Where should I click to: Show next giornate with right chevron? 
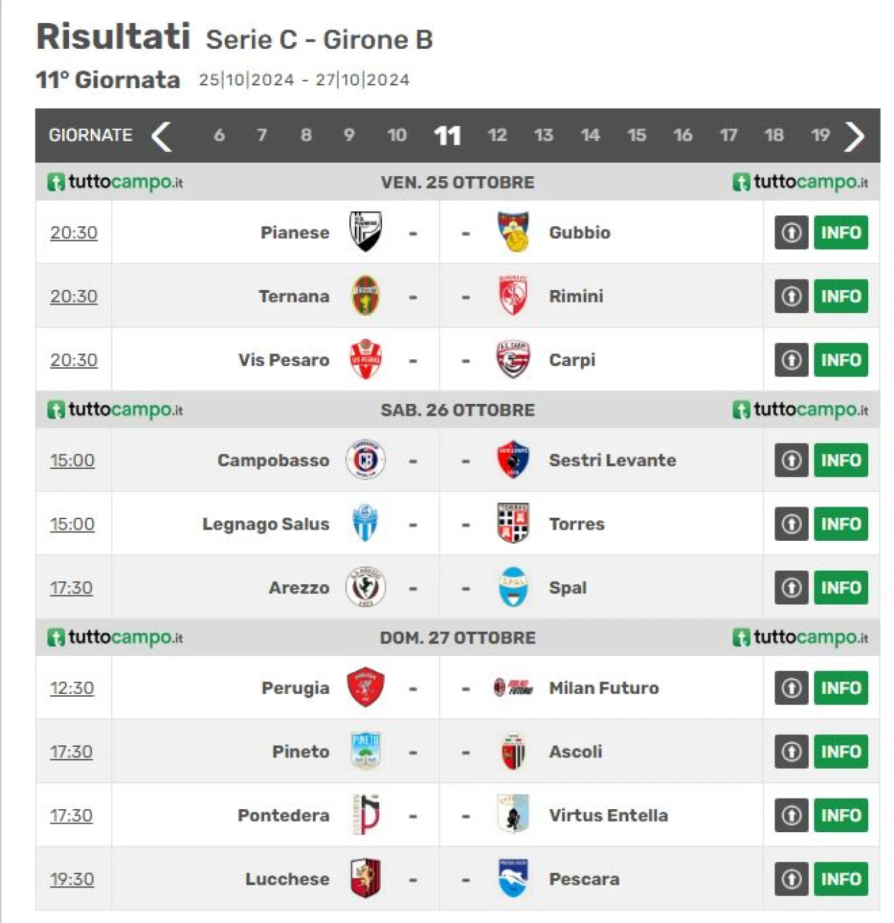click(854, 136)
